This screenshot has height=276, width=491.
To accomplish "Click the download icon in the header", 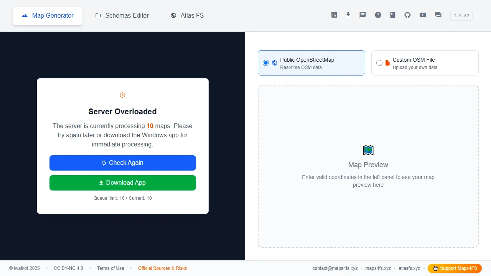I will 348,15.
